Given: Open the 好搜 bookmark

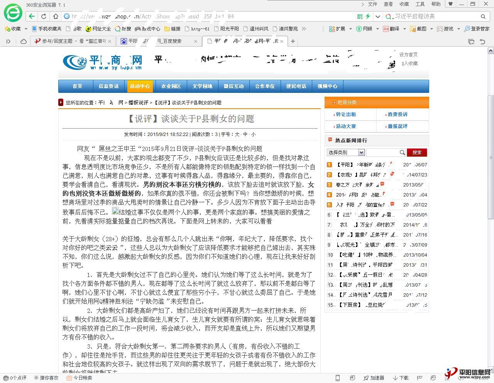Looking at the screenshot, I should (123, 29).
